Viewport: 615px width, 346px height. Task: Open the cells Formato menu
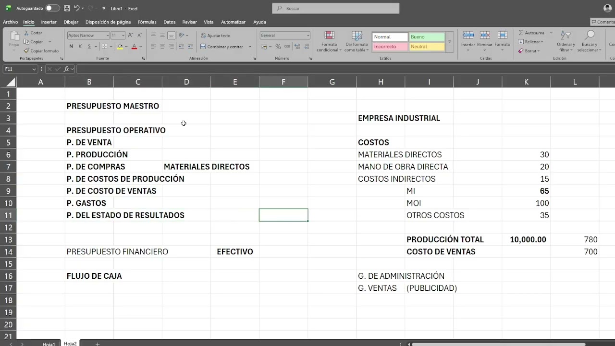point(502,39)
